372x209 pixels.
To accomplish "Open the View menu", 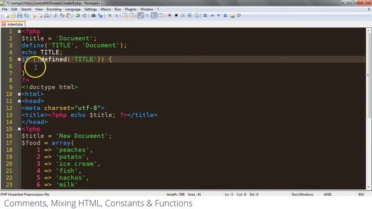I will pyautogui.click(x=39, y=9).
